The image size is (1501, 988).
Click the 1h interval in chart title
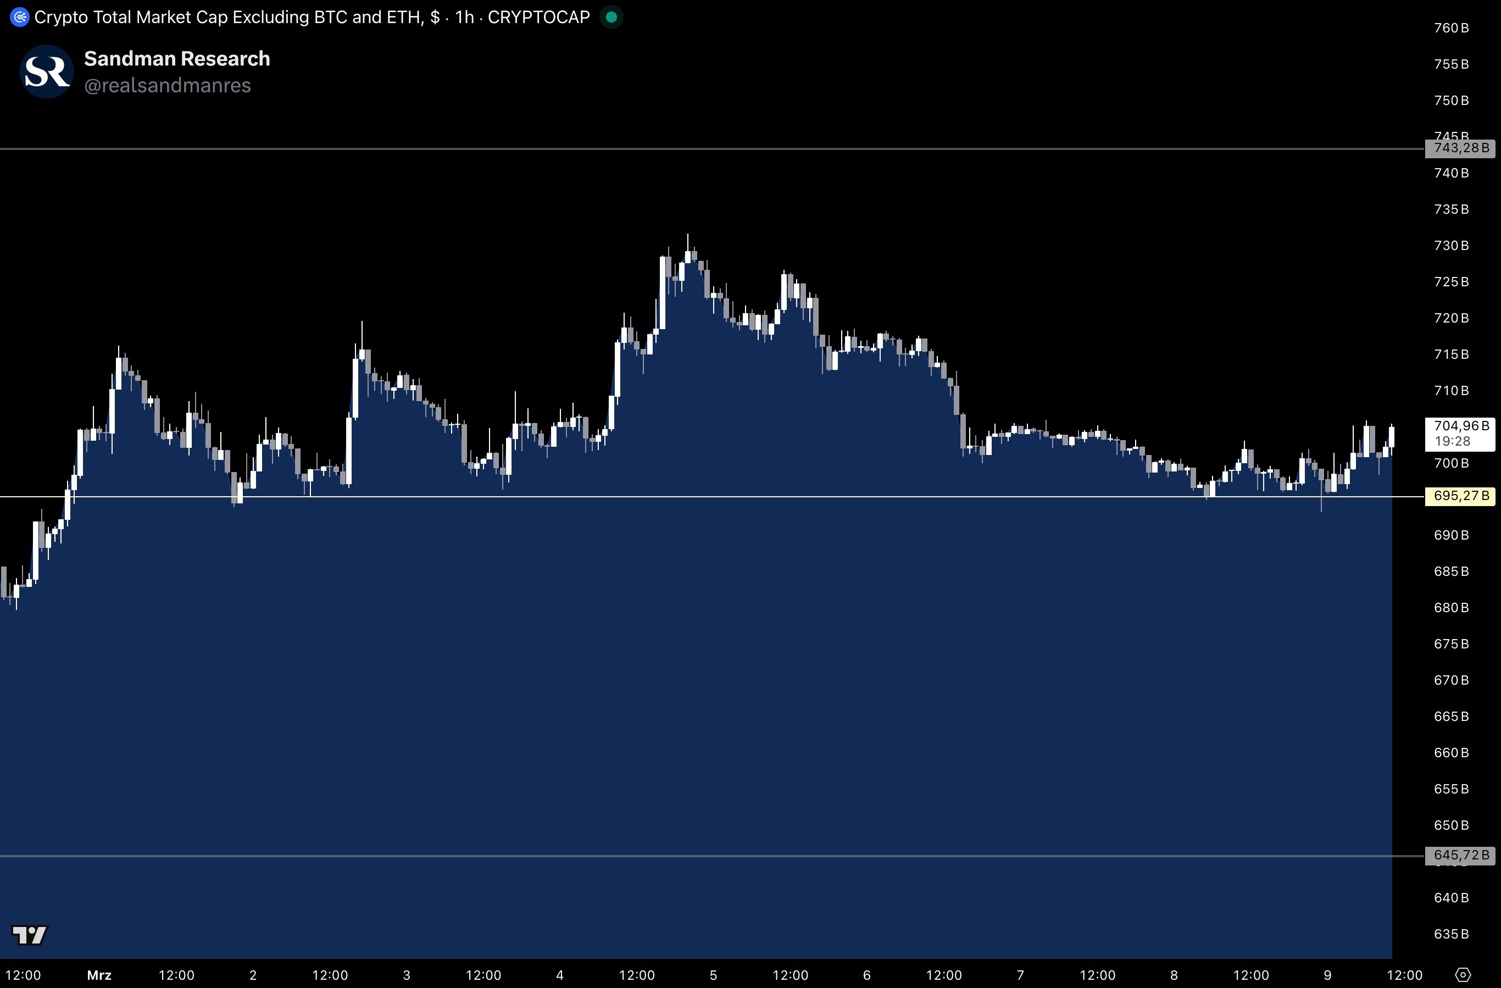click(x=464, y=17)
